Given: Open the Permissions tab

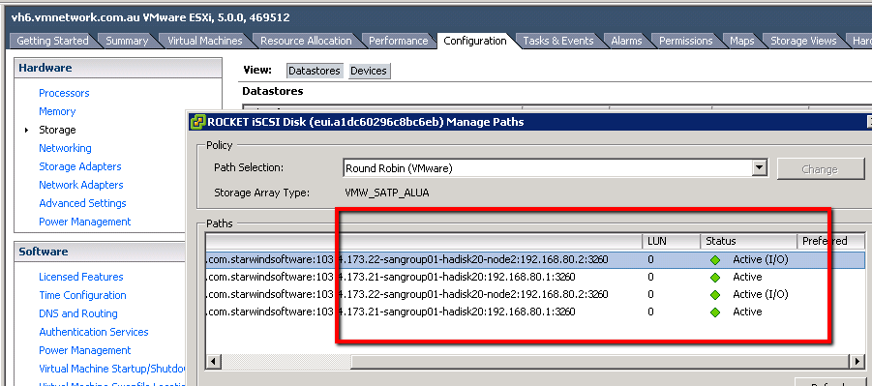Looking at the screenshot, I should pyautogui.click(x=686, y=41).
